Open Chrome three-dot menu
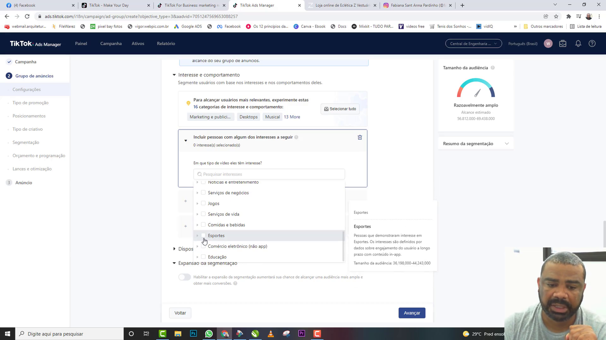 (599, 16)
